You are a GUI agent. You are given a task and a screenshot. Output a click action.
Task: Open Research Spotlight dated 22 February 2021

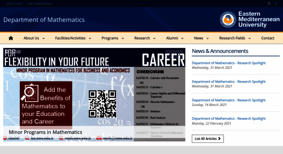pos(228,118)
